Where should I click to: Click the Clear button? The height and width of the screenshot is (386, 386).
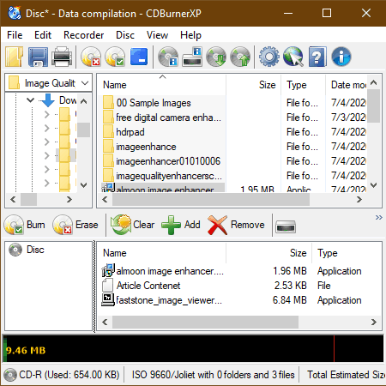[133, 225]
